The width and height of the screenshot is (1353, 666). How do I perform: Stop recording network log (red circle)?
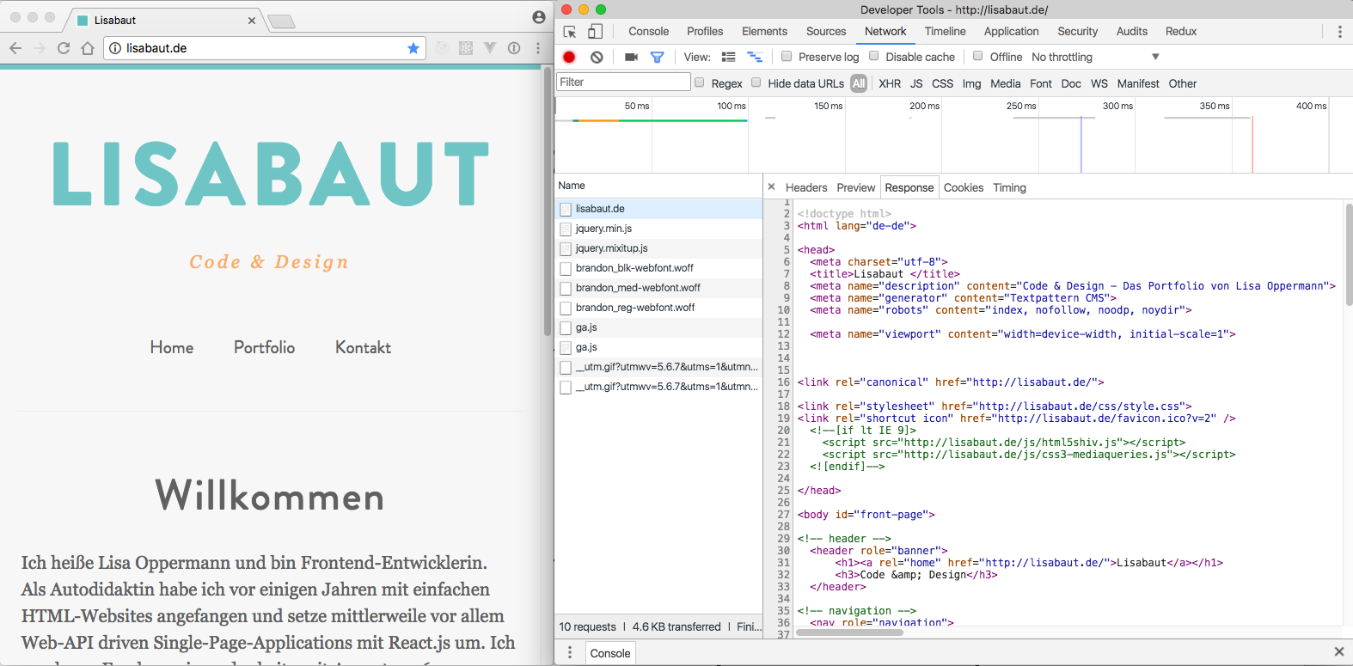point(569,57)
